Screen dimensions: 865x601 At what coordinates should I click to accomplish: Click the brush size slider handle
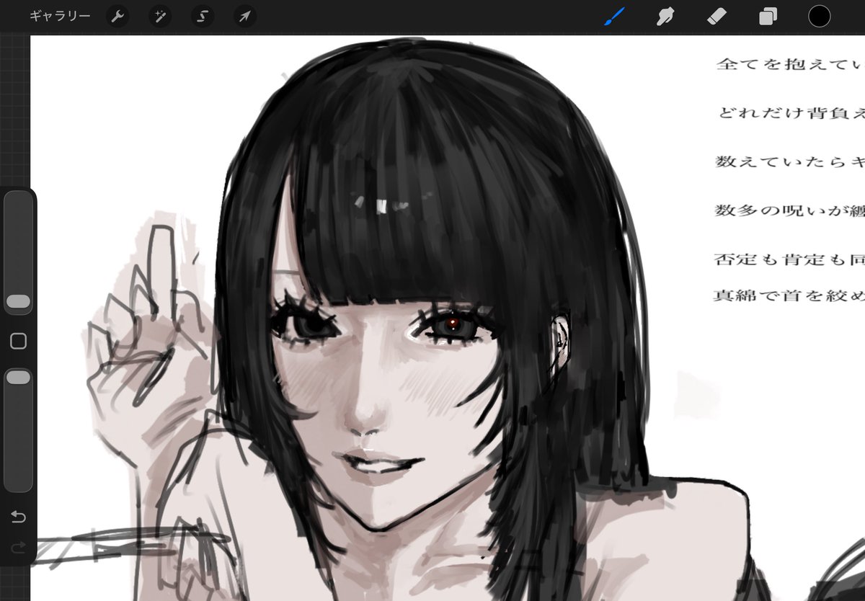pos(19,301)
